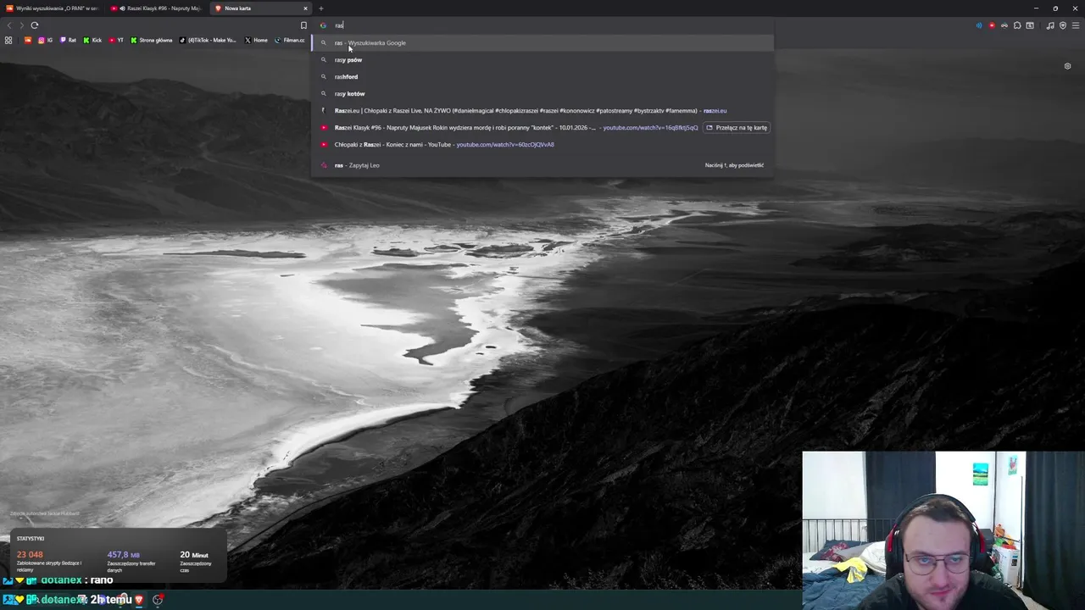Open the Raszei.eu Chłopaki z Raszei Live suggestion
1085x610 pixels.
542,110
